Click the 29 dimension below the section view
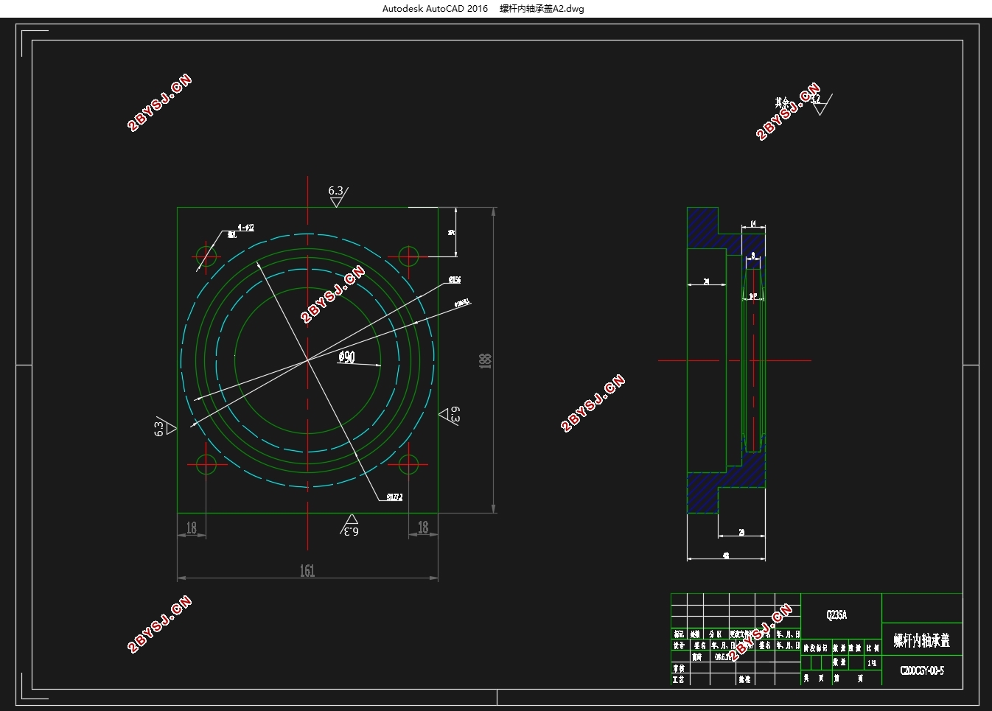Viewport: 992px width, 711px height. (x=741, y=532)
